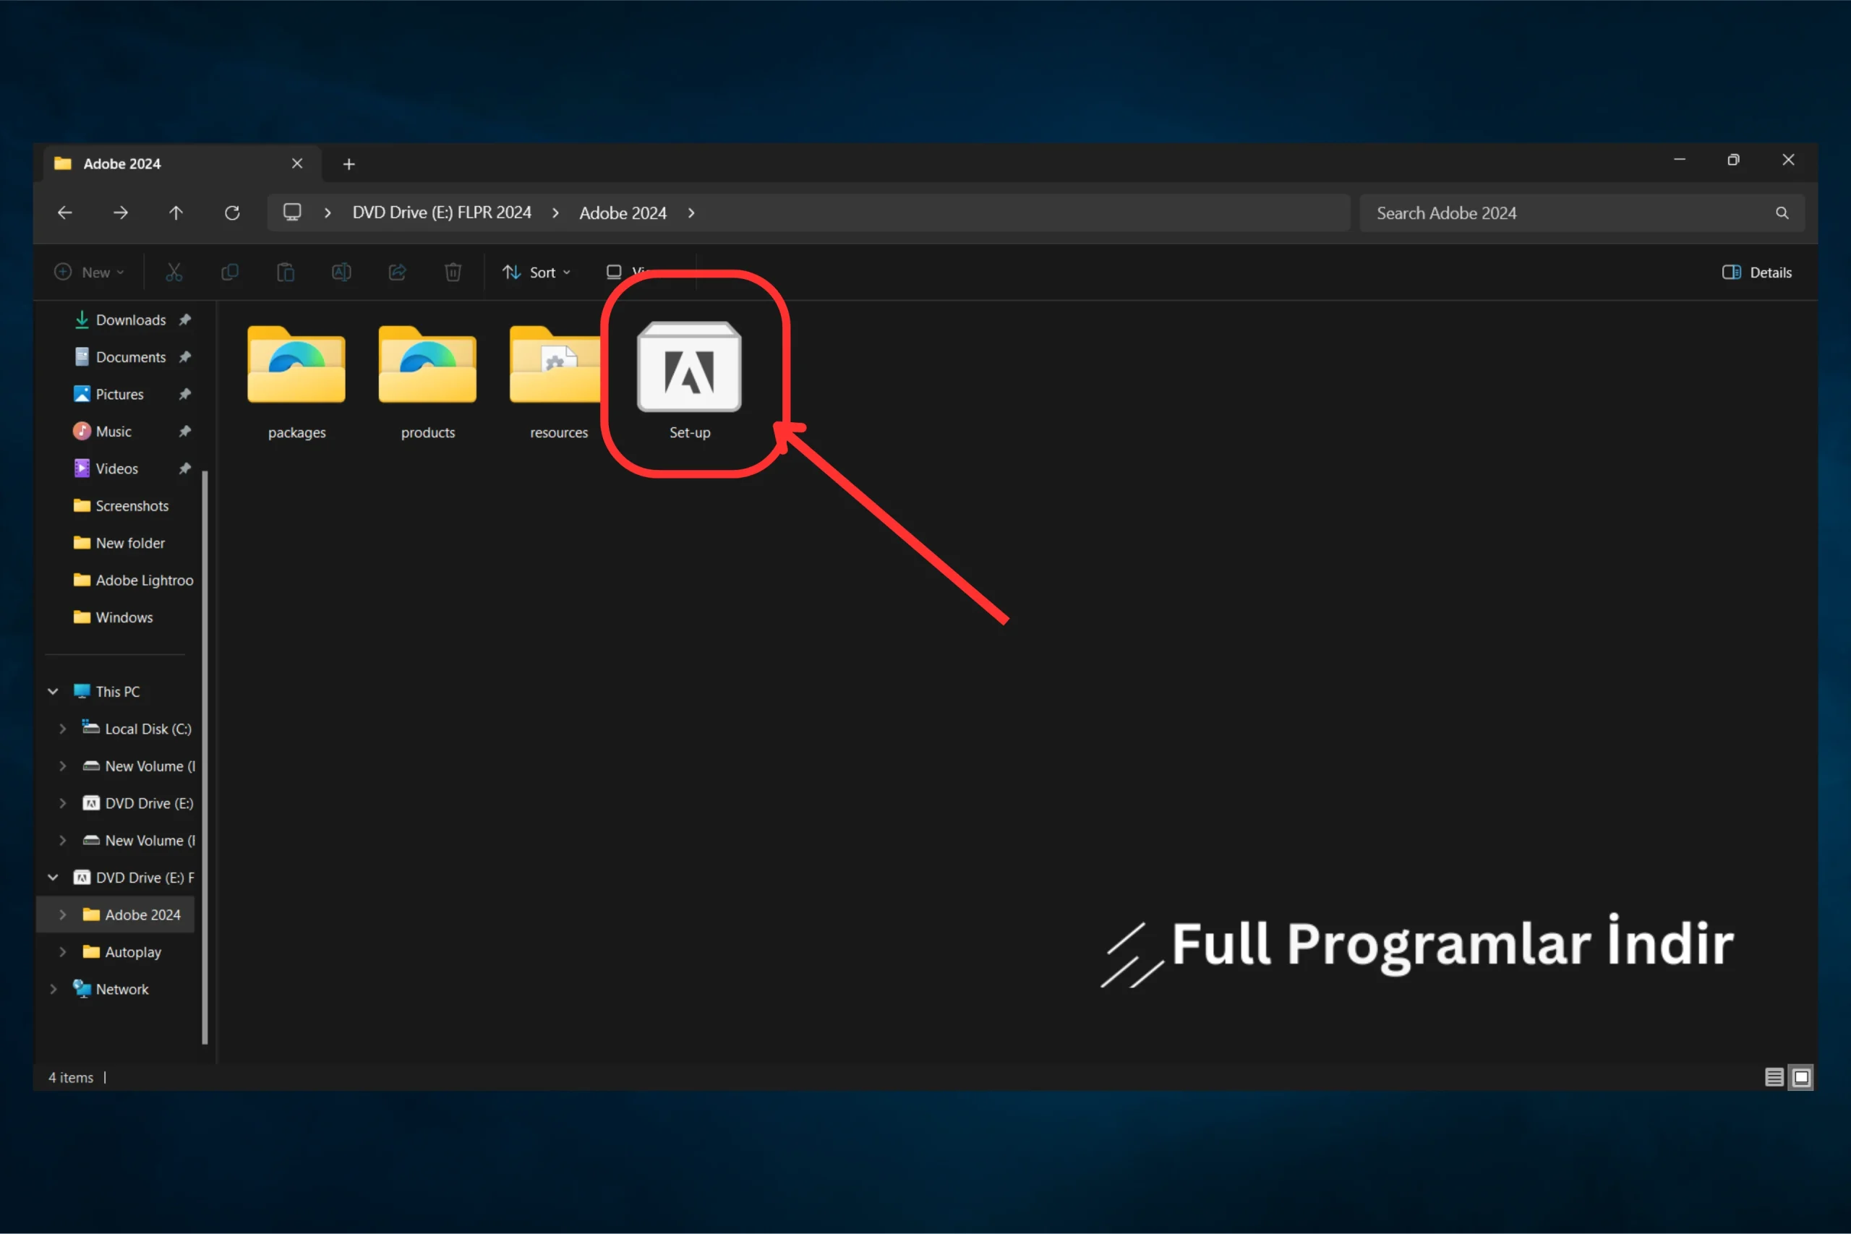
Task: Click Adobe 2024 breadcrumb in address bar
Action: point(623,213)
